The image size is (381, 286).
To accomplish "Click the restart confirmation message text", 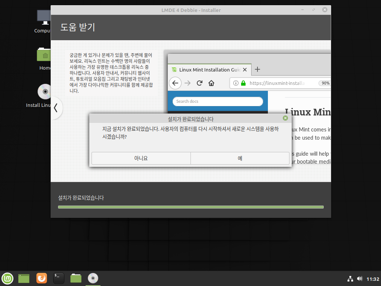I will [190, 133].
